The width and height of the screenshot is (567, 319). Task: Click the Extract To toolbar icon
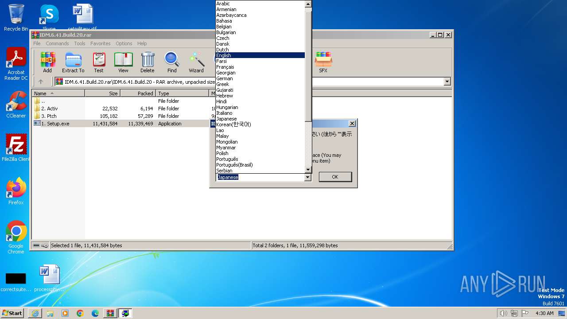tap(73, 62)
